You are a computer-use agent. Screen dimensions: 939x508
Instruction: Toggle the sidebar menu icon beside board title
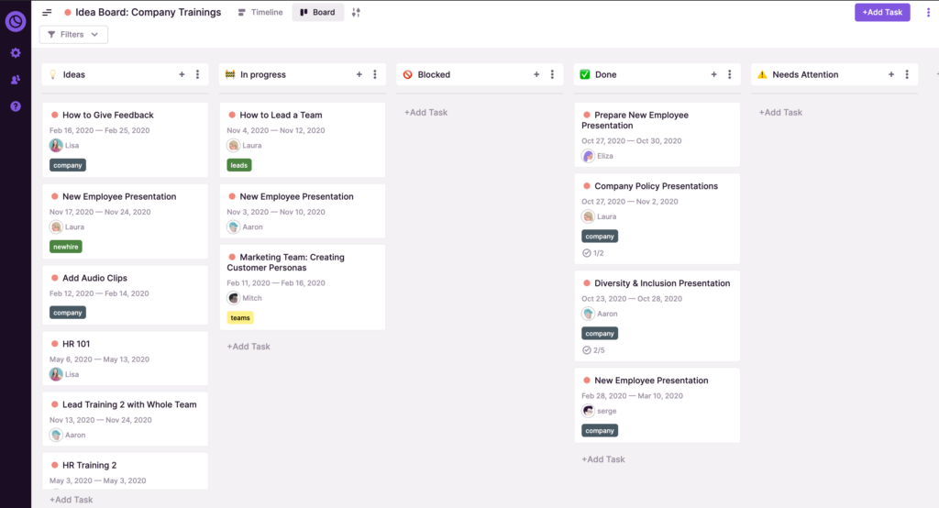click(x=47, y=13)
